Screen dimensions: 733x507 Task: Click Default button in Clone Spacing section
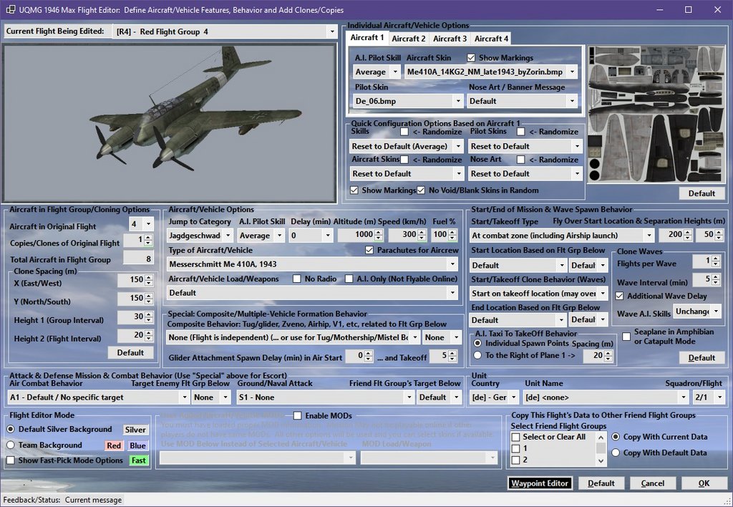click(130, 352)
